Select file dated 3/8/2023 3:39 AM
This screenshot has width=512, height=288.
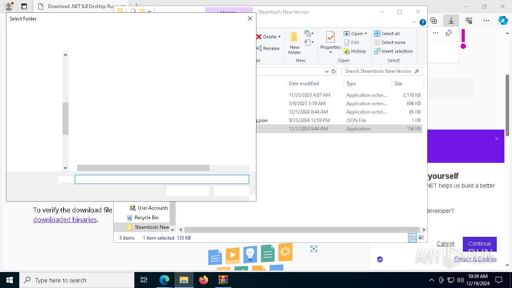coord(340,104)
